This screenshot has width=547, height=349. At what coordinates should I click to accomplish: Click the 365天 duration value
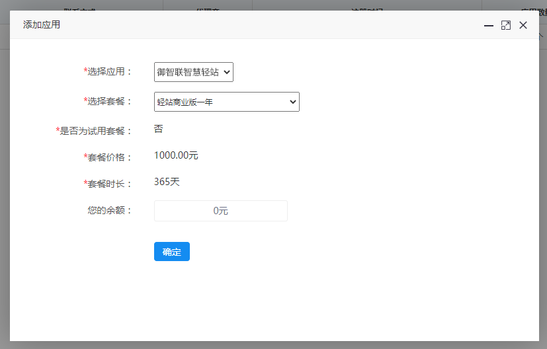tap(167, 182)
